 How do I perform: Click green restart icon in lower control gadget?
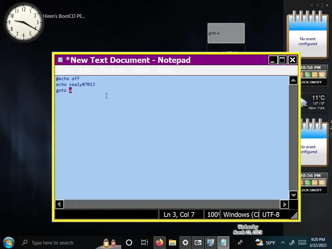coord(307,183)
